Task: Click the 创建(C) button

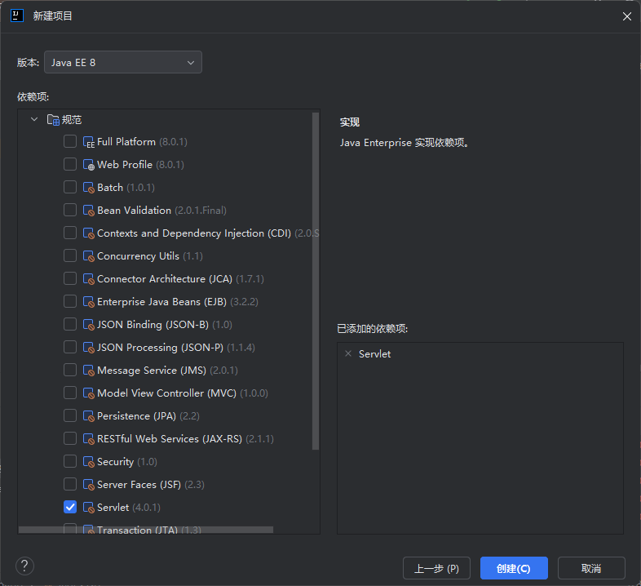Action: [x=514, y=568]
